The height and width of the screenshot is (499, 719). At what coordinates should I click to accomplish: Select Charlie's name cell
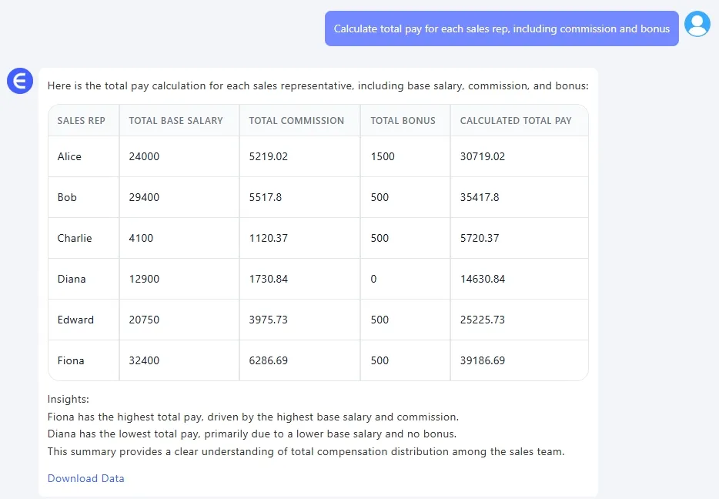point(75,238)
